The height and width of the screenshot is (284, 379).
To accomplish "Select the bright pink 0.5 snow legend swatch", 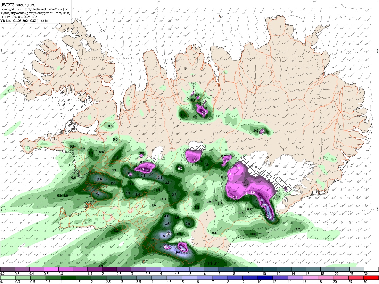I will pos(51,270).
